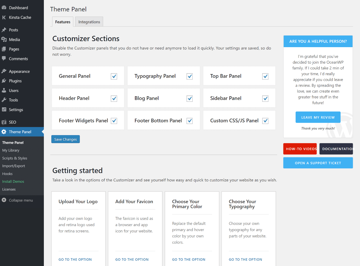The height and width of the screenshot is (266, 360).
Task: Open Import/Export submenu link
Action: [x=14, y=166]
